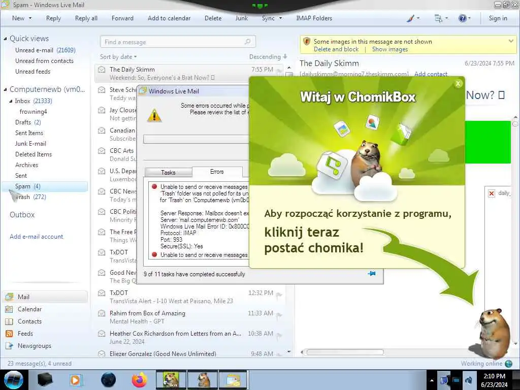Open the media player taskbar icon

[75, 380]
